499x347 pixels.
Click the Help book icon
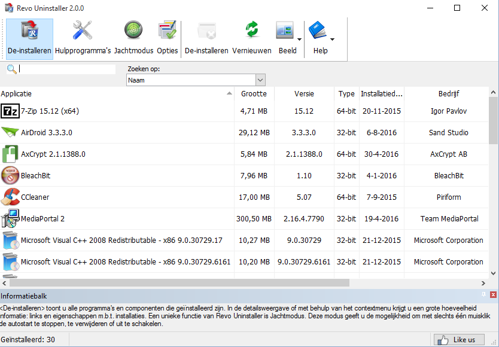pos(317,31)
